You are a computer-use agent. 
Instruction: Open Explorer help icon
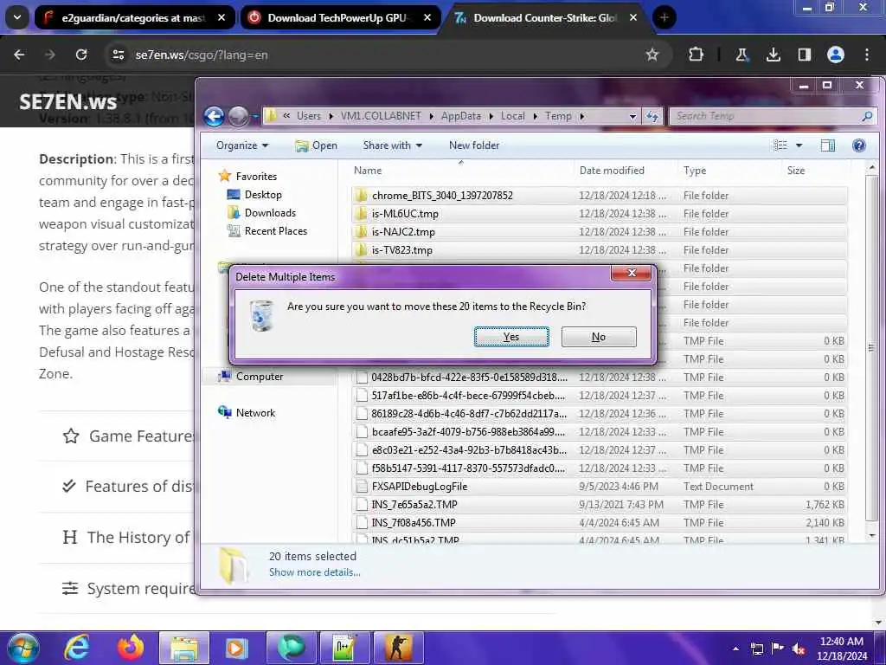pyautogui.click(x=859, y=145)
